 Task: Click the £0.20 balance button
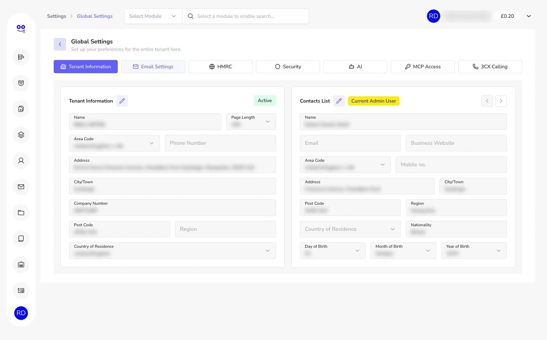[507, 16]
